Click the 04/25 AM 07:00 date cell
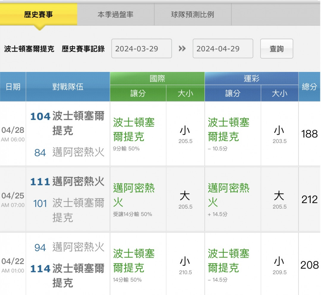The height and width of the screenshot is (295, 321). pyautogui.click(x=13, y=199)
